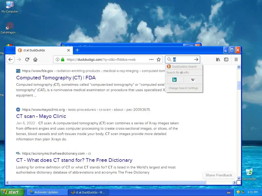Choose DuckDuckGo Search in search dropdown

(x=184, y=67)
